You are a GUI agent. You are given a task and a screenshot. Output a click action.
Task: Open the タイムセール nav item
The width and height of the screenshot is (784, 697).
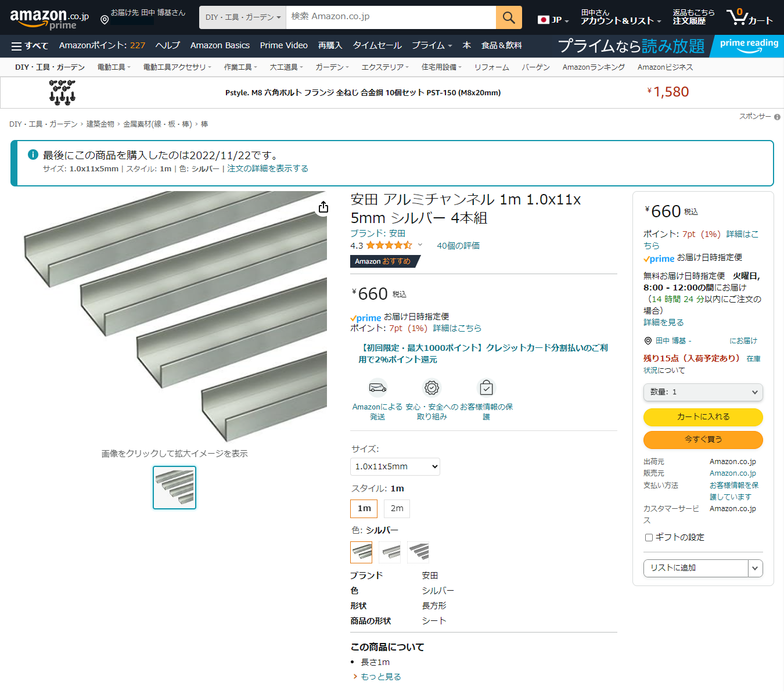coord(377,45)
